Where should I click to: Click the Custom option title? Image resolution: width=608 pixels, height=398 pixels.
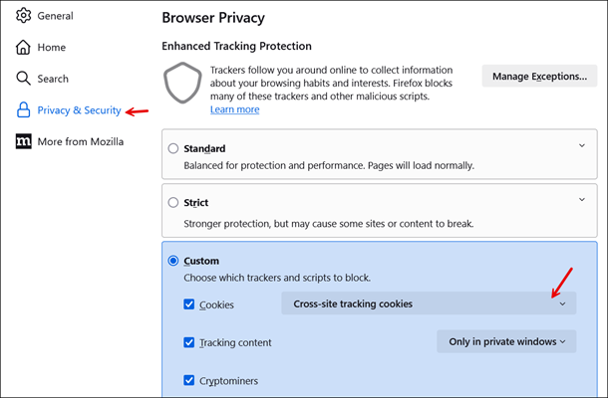tap(201, 261)
